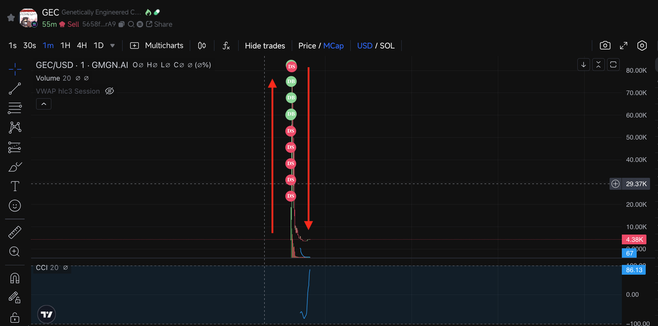
Task: Switch chart interval to 1s
Action: point(13,45)
